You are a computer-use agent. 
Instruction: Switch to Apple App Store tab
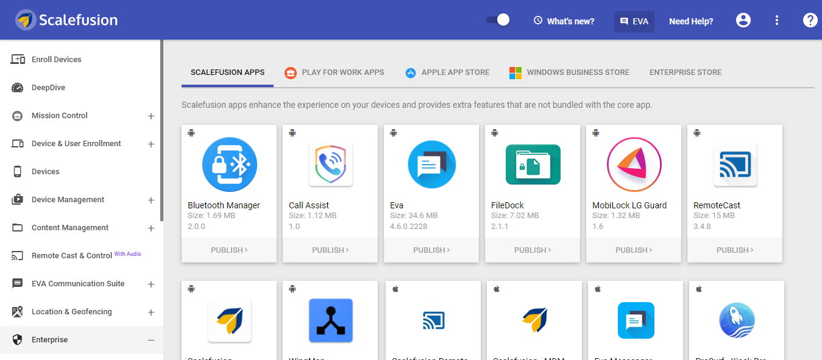click(447, 72)
